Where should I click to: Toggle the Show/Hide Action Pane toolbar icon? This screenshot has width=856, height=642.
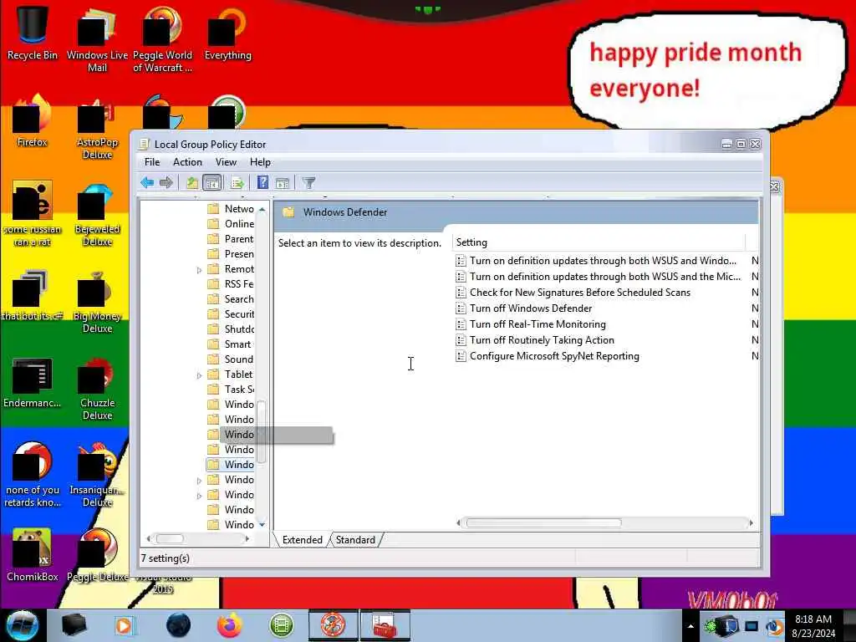tap(283, 182)
